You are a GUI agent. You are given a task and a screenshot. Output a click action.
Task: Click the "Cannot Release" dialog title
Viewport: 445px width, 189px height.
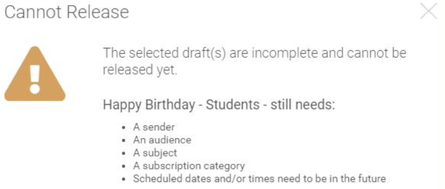(x=67, y=12)
